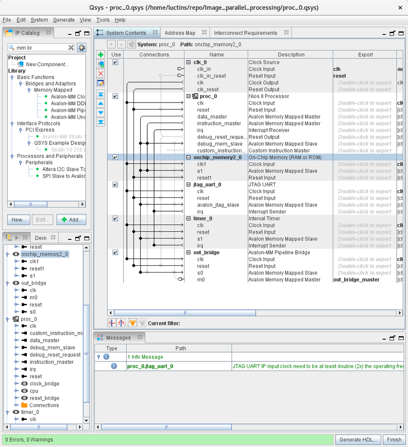Open IP Catalog search settings gear
Screen dimensions: 408x447
[82, 47]
